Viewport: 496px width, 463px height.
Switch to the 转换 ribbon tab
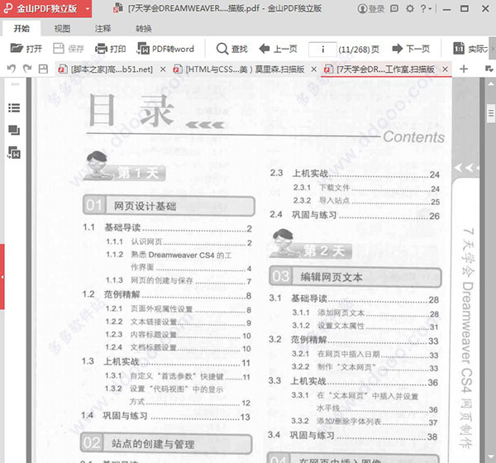(x=143, y=29)
